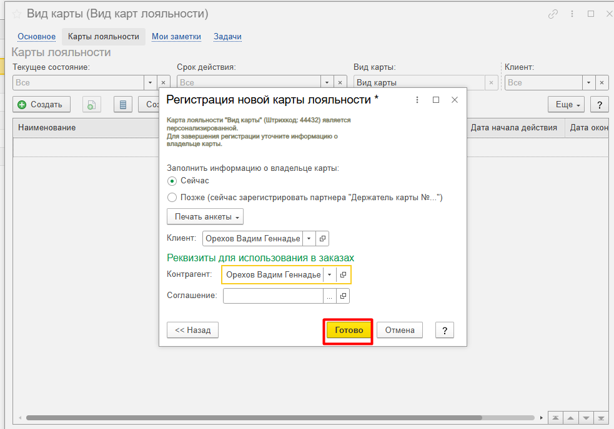The width and height of the screenshot is (614, 429).
Task: Open dialog help question mark button
Action: click(444, 330)
